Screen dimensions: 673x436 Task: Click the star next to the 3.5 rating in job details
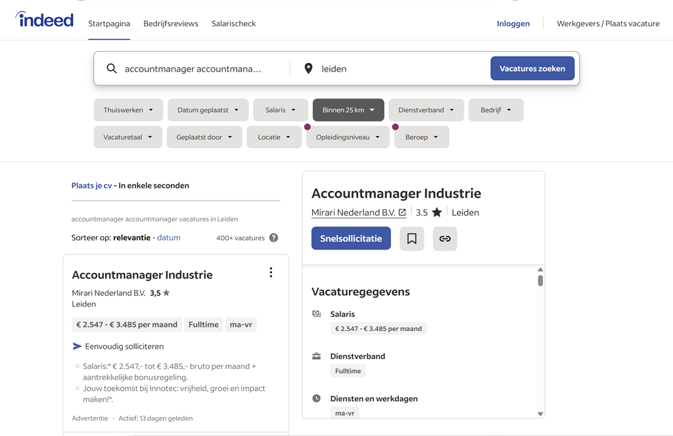437,212
